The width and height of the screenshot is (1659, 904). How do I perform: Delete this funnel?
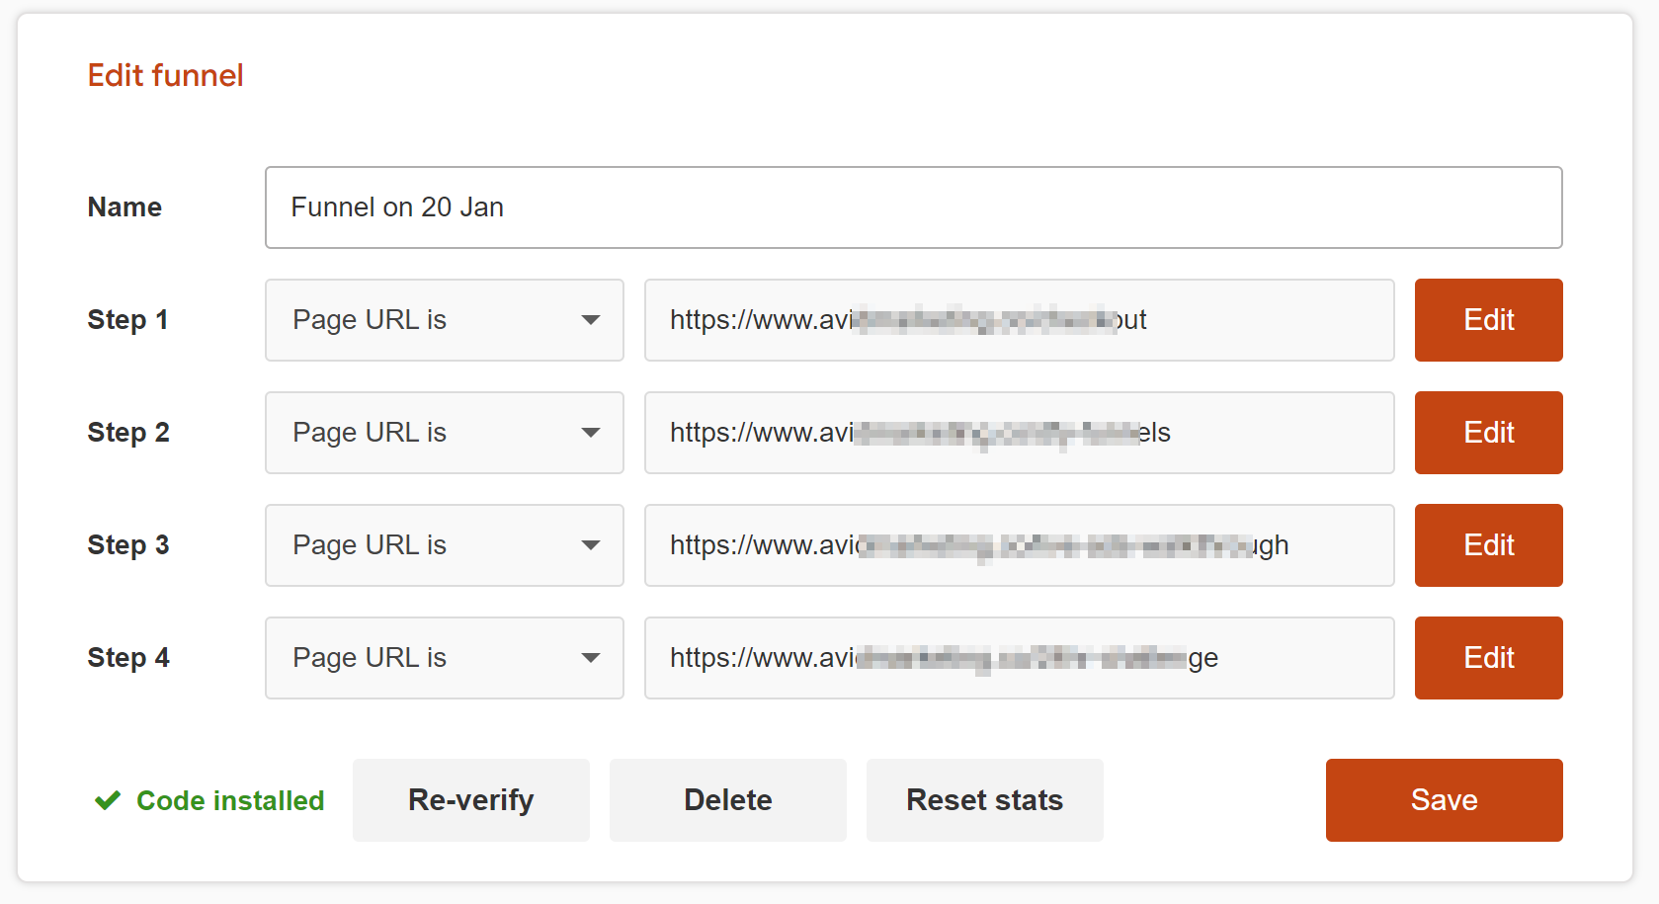(x=727, y=800)
